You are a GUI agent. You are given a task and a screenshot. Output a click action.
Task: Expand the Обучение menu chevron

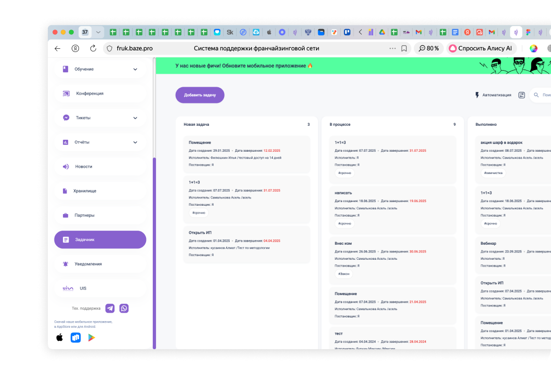[135, 69]
